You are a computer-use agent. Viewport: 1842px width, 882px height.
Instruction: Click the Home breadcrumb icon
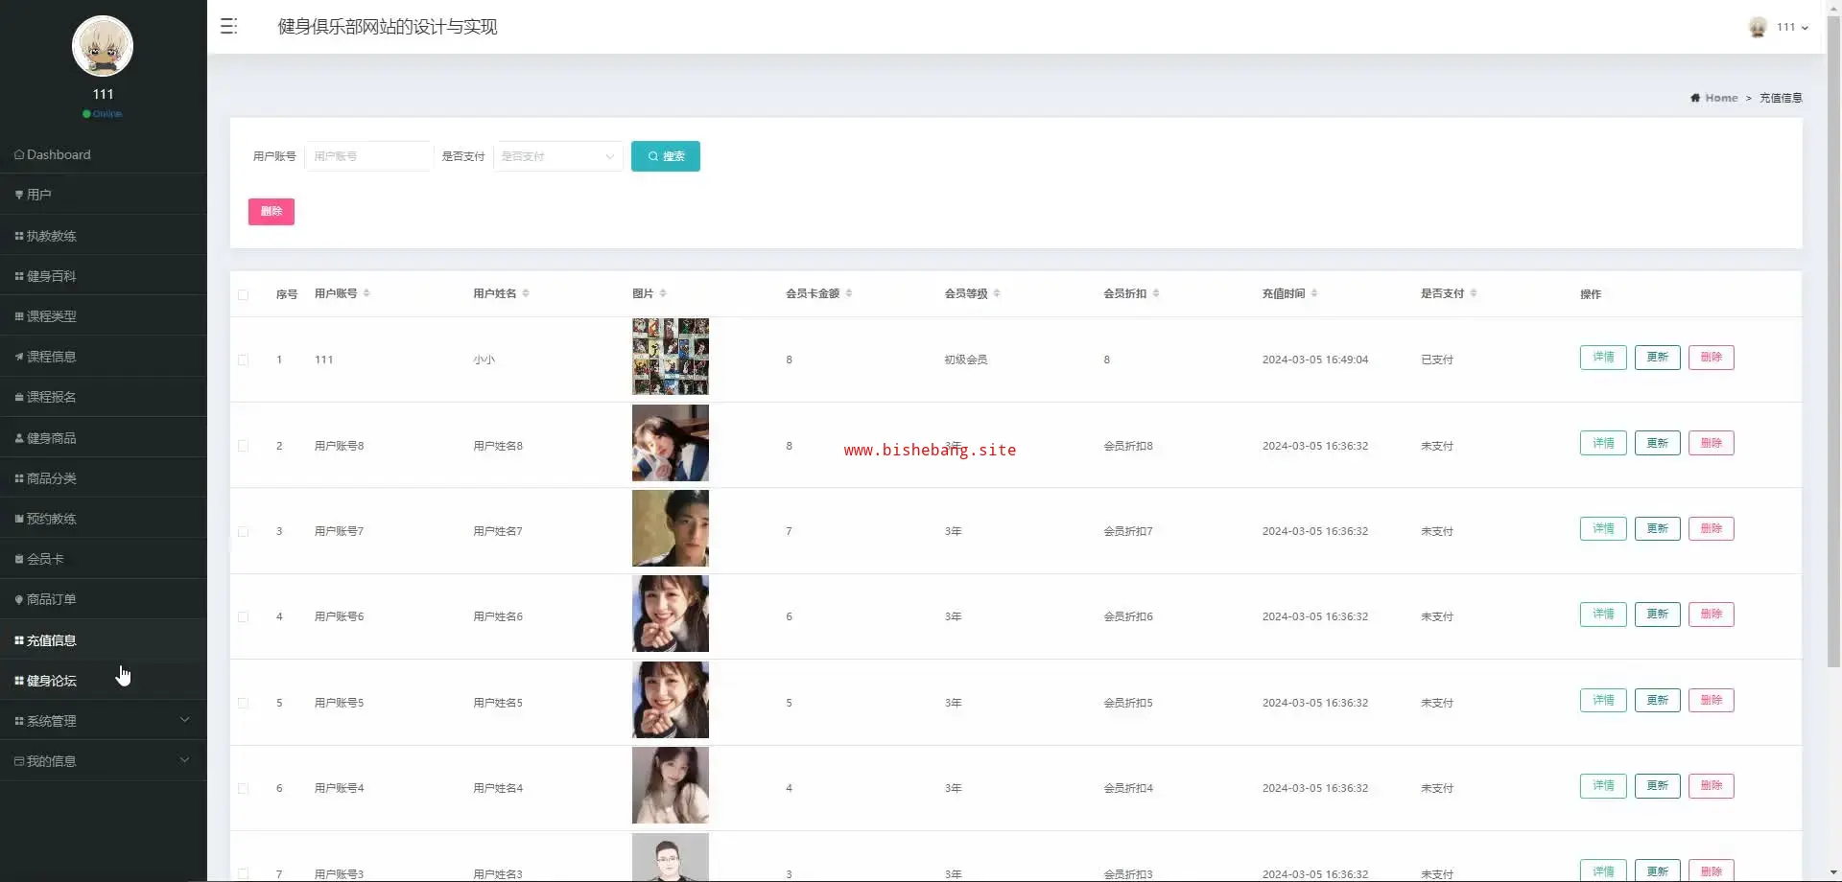coord(1695,98)
